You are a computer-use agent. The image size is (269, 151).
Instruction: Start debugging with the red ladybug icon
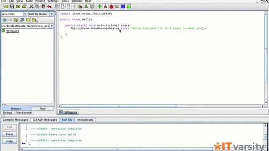click(x=111, y=7)
